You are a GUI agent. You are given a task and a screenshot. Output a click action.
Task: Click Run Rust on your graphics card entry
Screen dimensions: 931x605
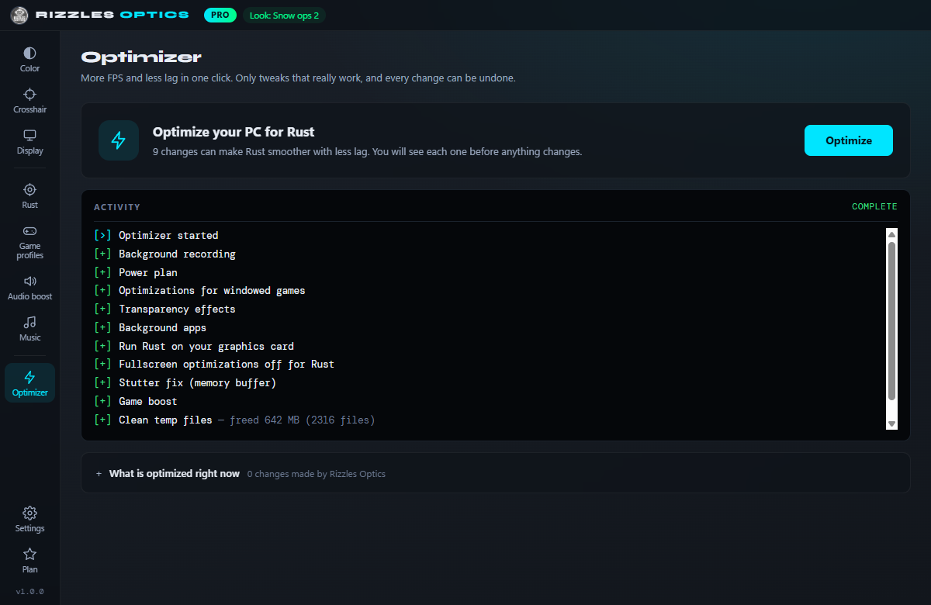206,346
